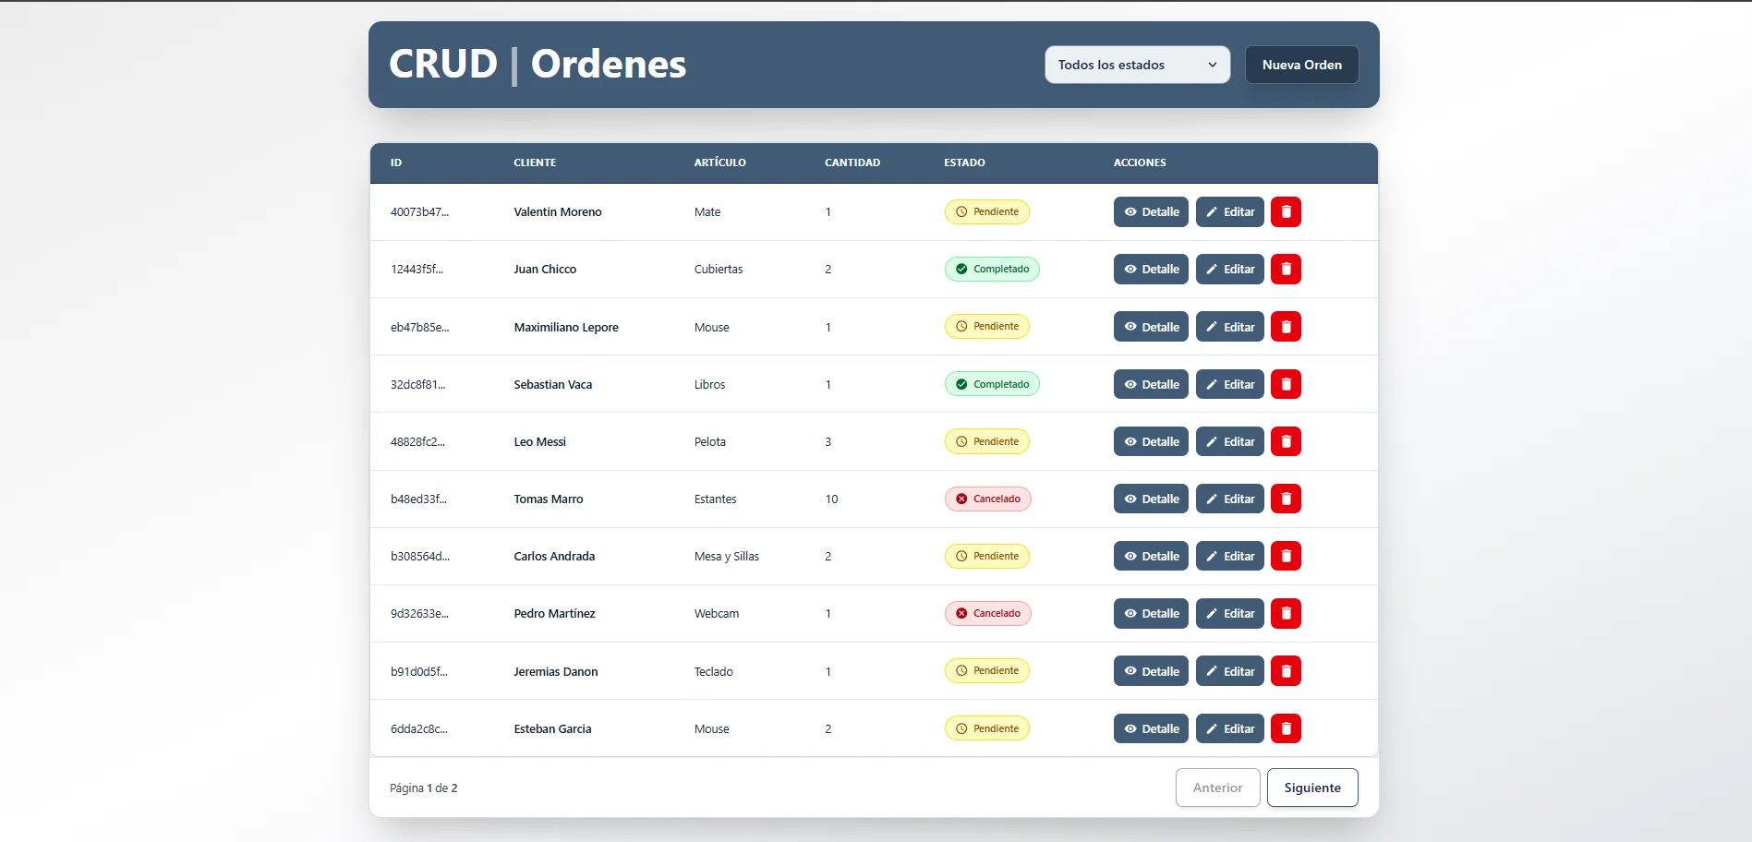Click trash icon on Pedro Martínez row

tap(1286, 614)
